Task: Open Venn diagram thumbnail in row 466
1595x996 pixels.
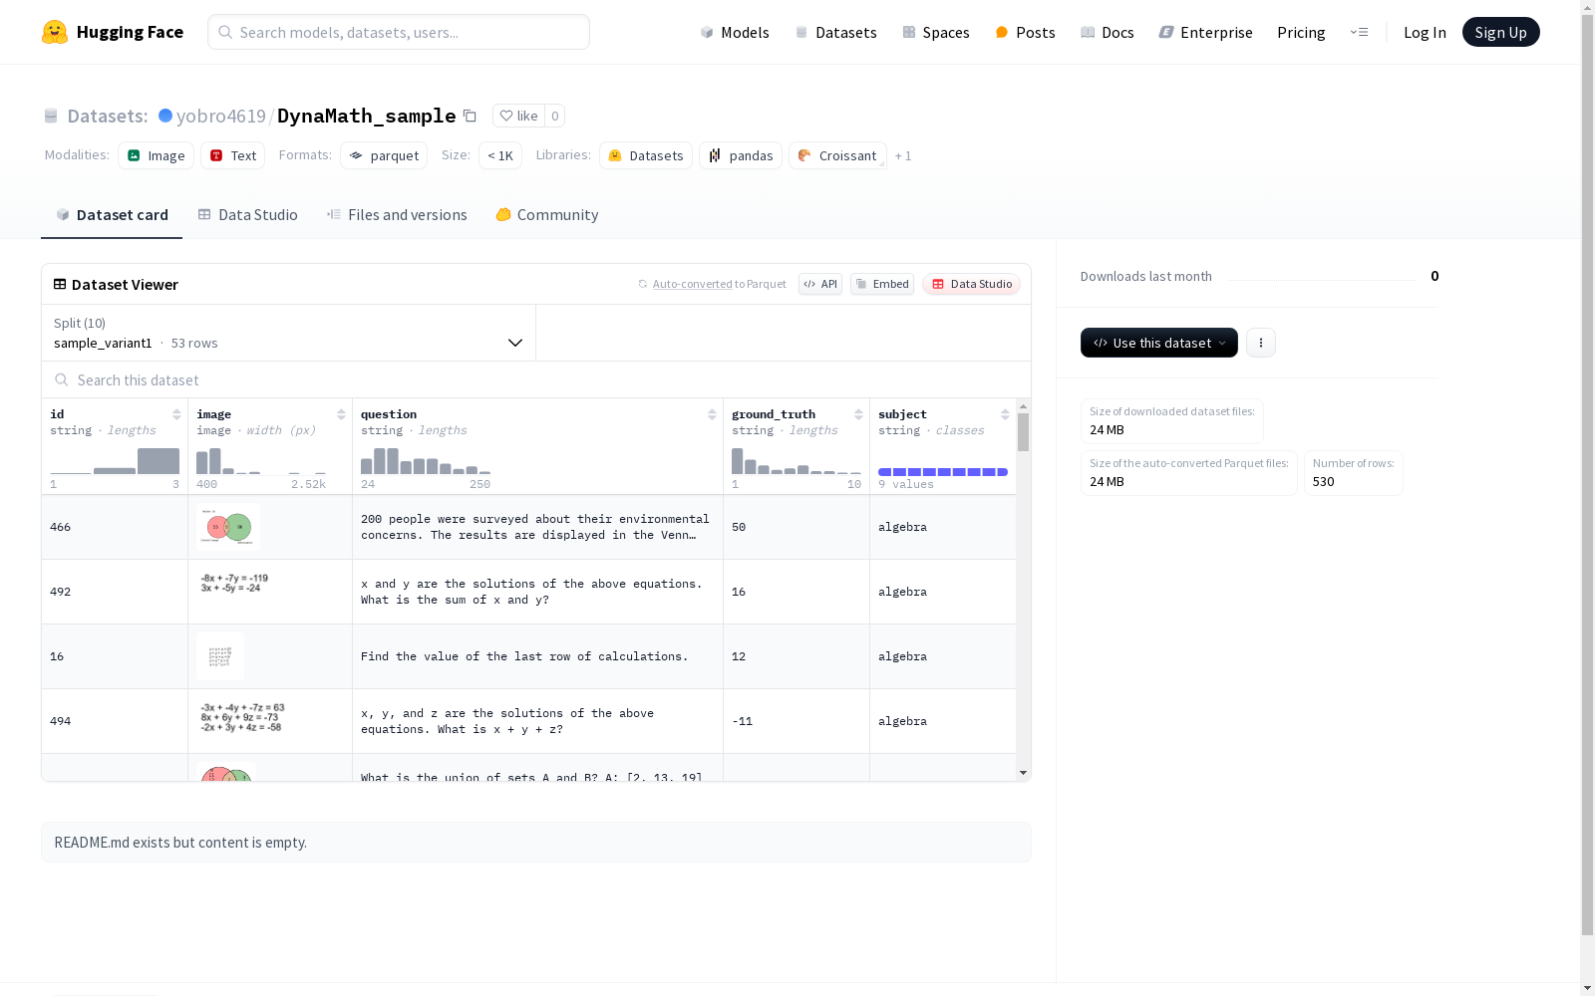Action: click(228, 527)
